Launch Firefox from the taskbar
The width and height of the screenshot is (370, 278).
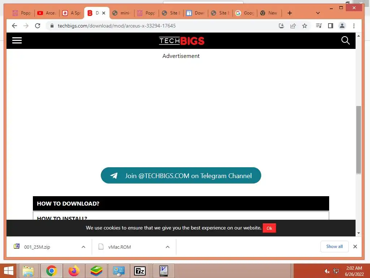(74, 271)
